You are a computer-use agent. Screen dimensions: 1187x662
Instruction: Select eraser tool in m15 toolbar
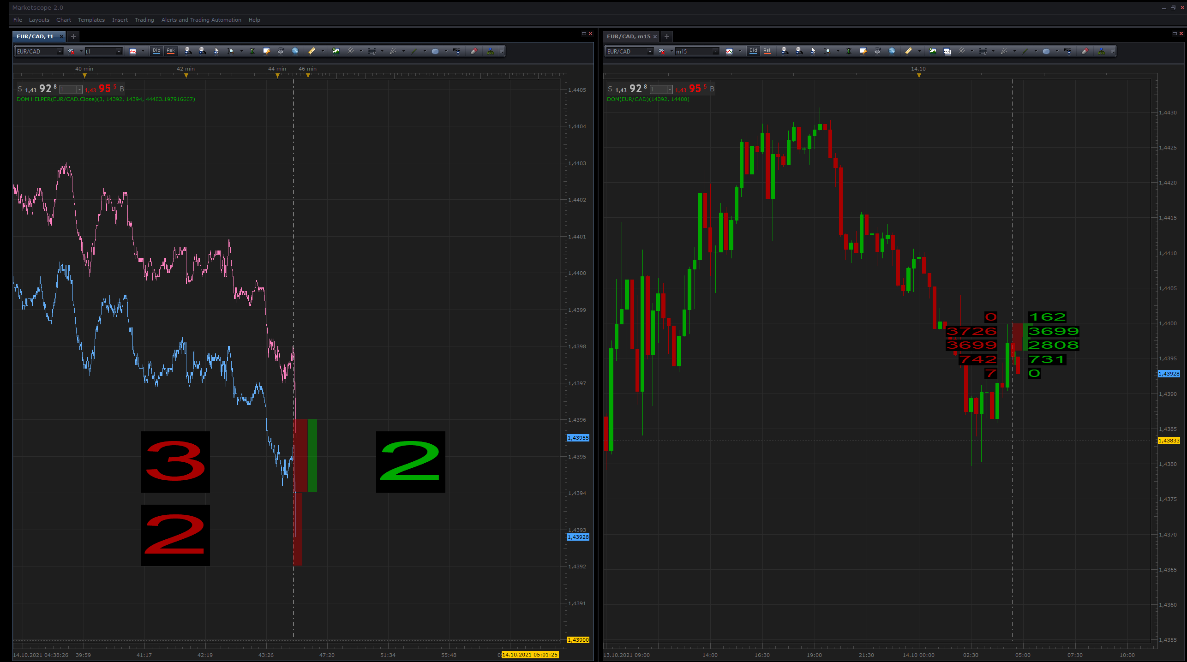(1085, 51)
